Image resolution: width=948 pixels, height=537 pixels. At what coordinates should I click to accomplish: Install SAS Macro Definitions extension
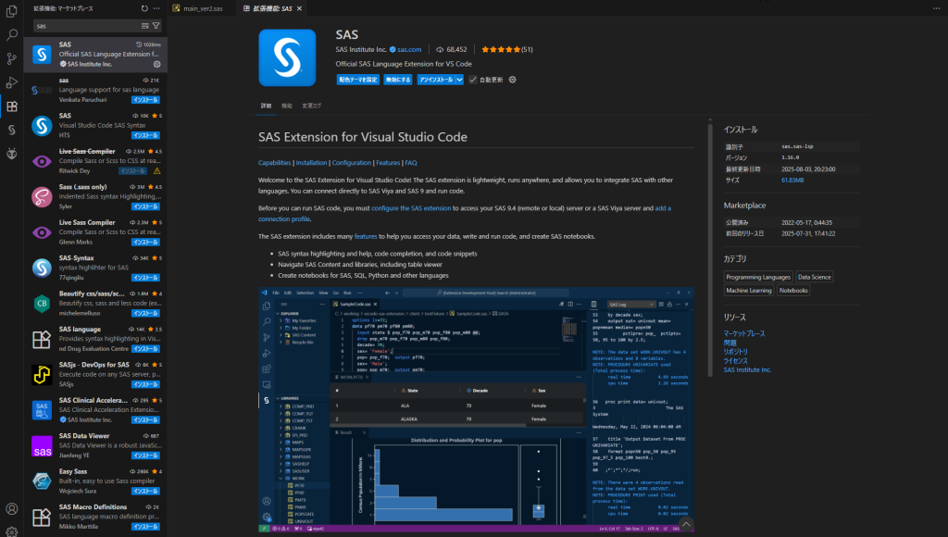(145, 527)
